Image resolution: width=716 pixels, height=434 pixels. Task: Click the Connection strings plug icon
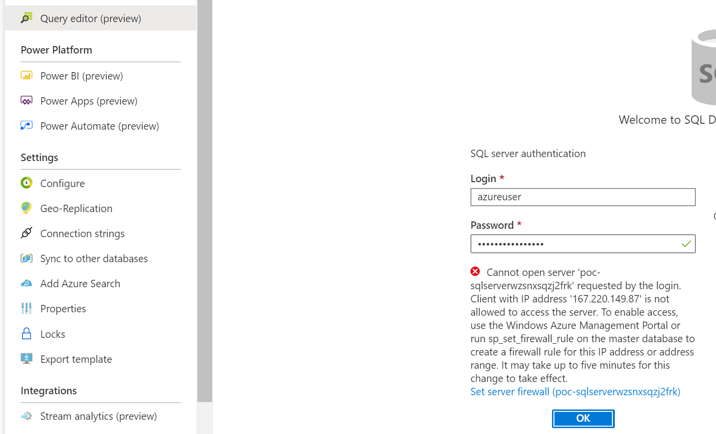(x=27, y=233)
